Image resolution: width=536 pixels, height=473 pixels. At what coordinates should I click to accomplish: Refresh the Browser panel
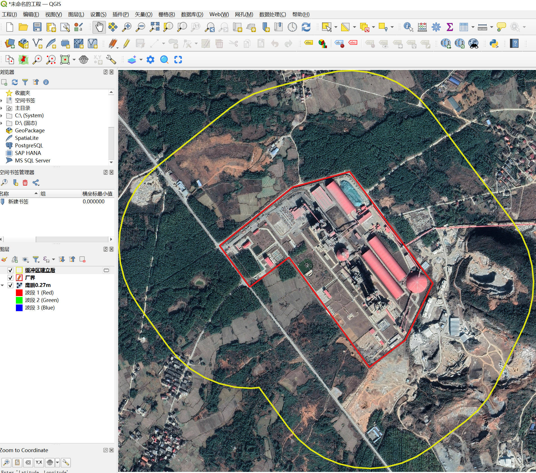(15, 82)
